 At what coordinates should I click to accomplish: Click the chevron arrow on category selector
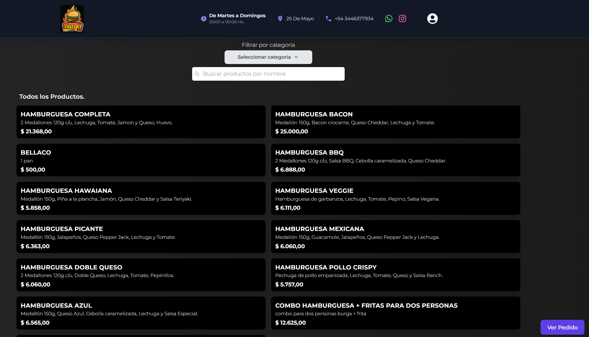pyautogui.click(x=296, y=57)
